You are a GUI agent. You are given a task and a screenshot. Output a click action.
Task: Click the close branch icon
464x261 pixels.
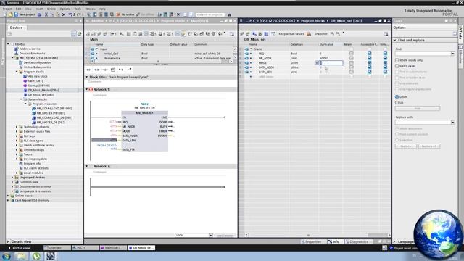[x=129, y=70]
